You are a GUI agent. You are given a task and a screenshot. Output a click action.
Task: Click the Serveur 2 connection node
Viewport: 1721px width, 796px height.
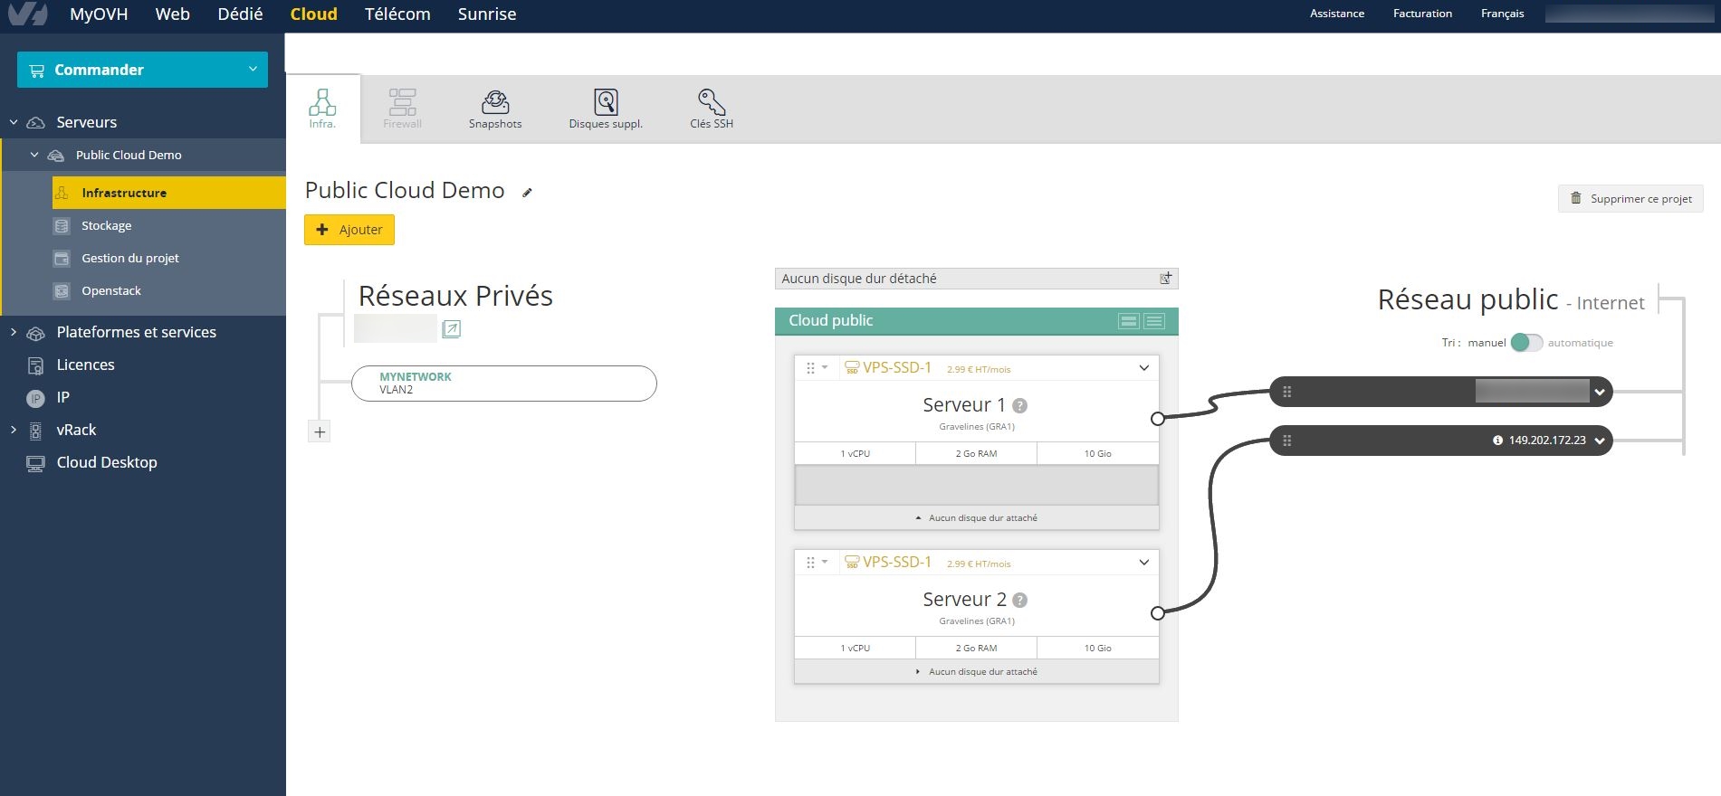point(1157,613)
